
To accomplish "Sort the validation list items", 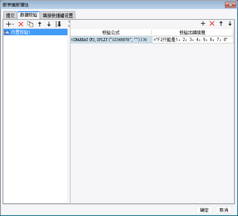I will 58,24.
